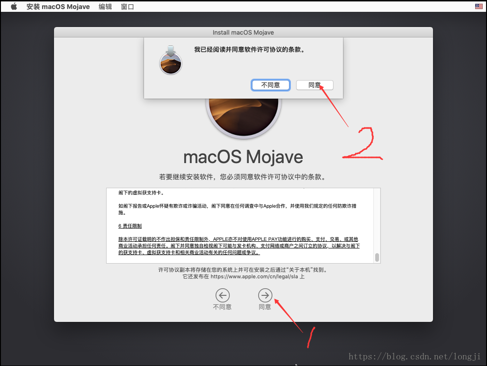Open the Apple menu

coord(14,7)
